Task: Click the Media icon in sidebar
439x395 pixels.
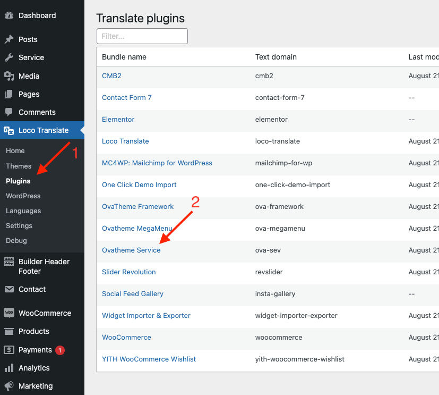Action: 9,76
